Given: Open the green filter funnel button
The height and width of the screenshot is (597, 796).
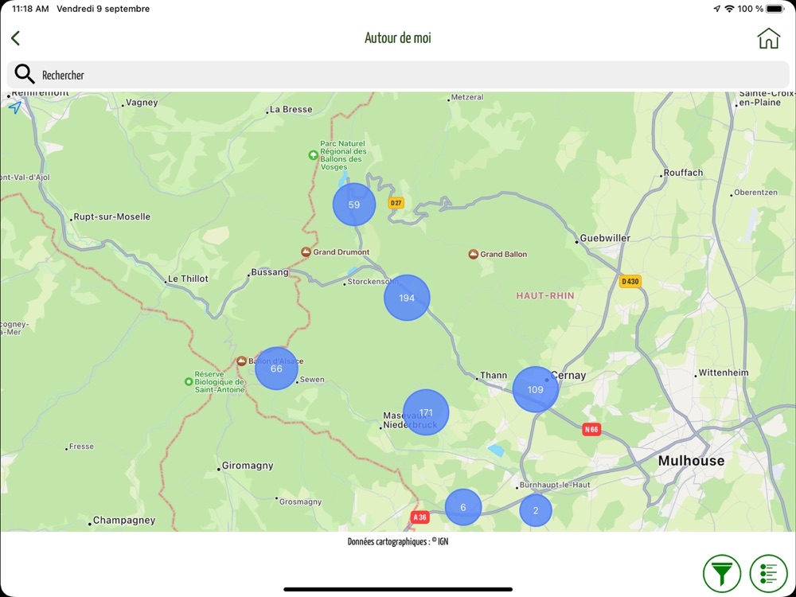Looking at the screenshot, I should (721, 574).
